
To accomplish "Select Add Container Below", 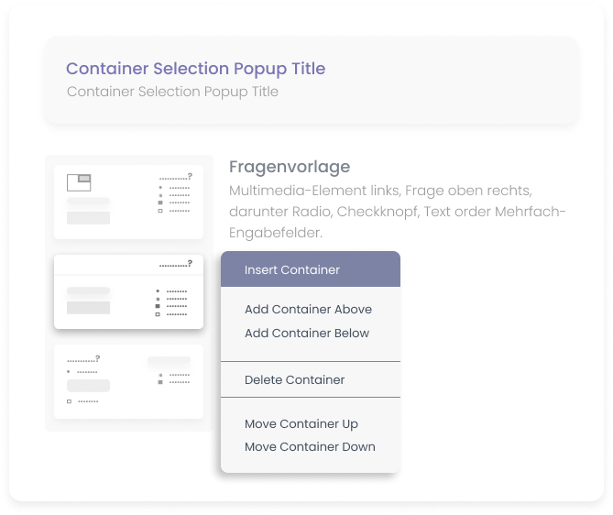I will click(307, 334).
